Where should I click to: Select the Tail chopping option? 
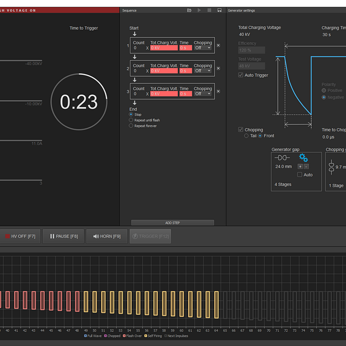(x=247, y=136)
